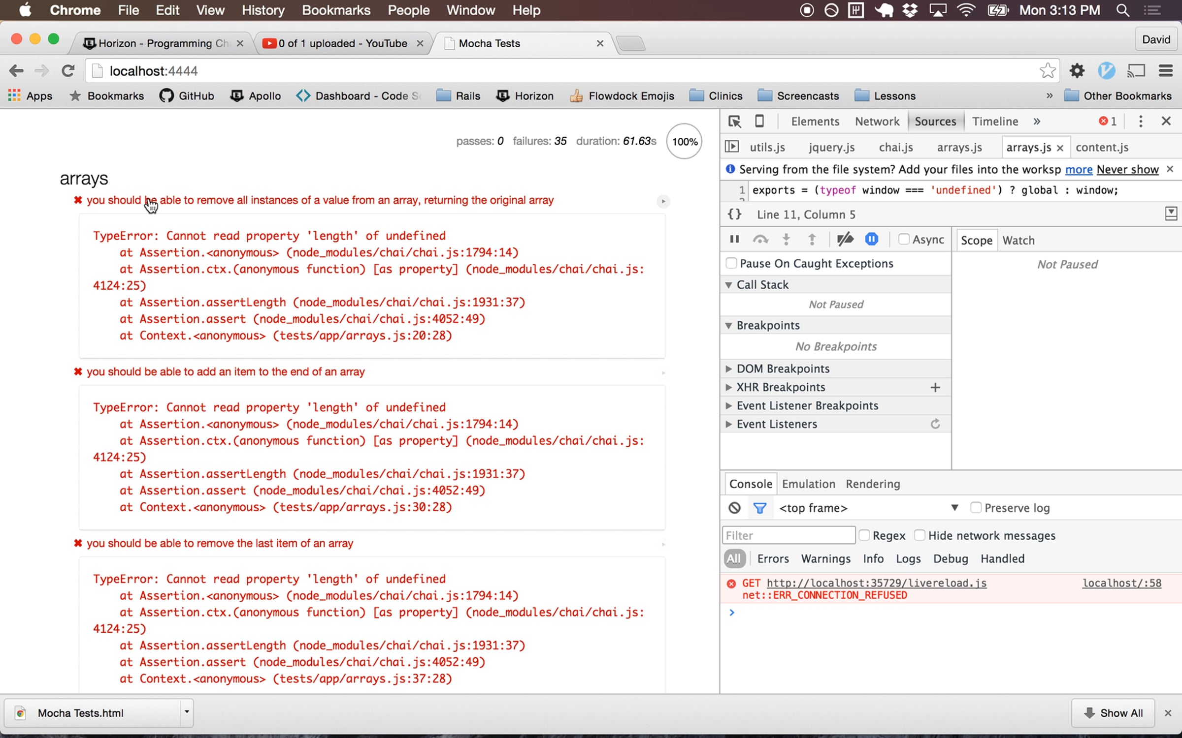Viewport: 1182px width, 738px height.
Task: Click the step into function icon
Action: point(786,239)
